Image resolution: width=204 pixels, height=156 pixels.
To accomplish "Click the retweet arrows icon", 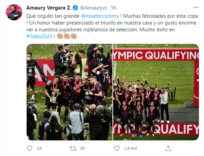I will pyautogui.click(x=73, y=149).
